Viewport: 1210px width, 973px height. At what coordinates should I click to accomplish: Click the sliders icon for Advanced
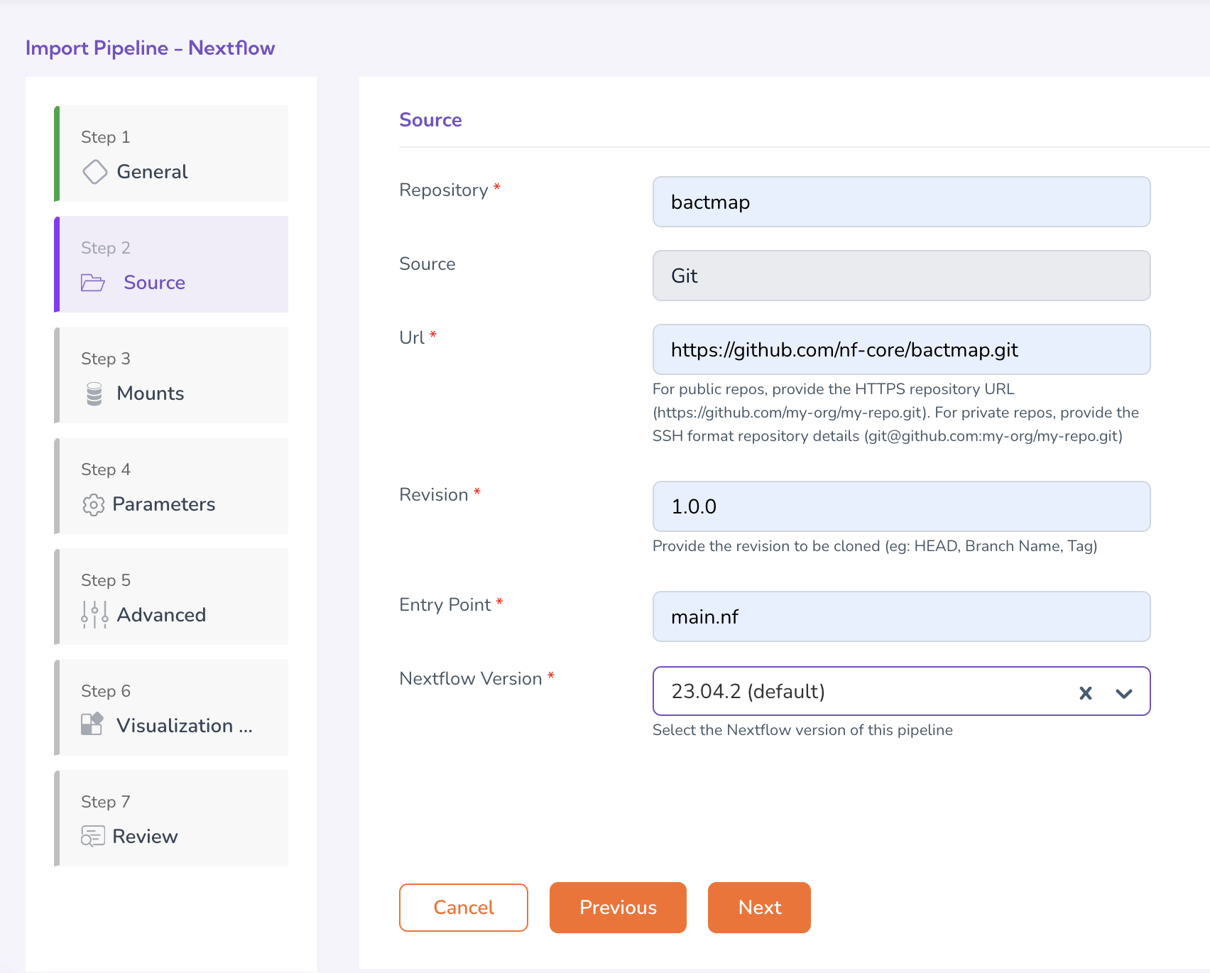(x=94, y=615)
